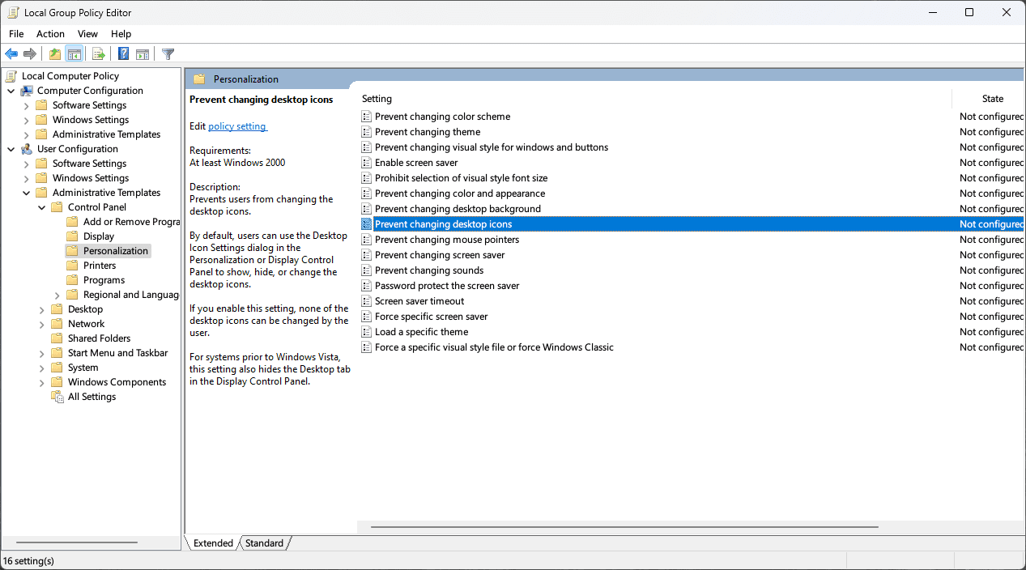Expand Software Settings under User Configuration

point(27,164)
